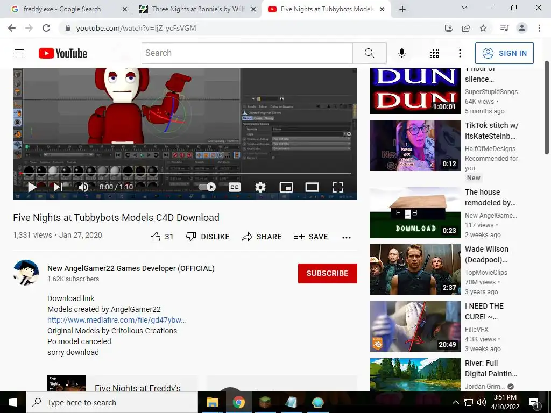Open the YouTube apps grid icon
This screenshot has height=413, width=551.
434,53
